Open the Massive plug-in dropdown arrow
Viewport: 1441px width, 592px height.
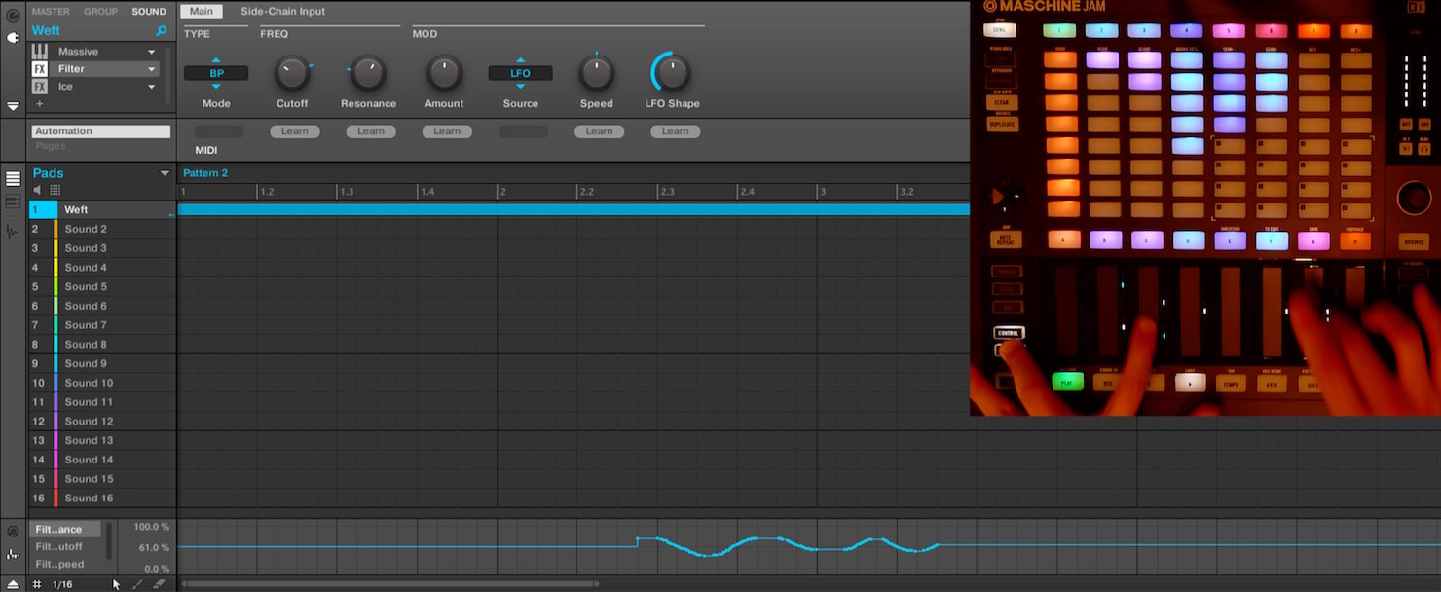152,52
